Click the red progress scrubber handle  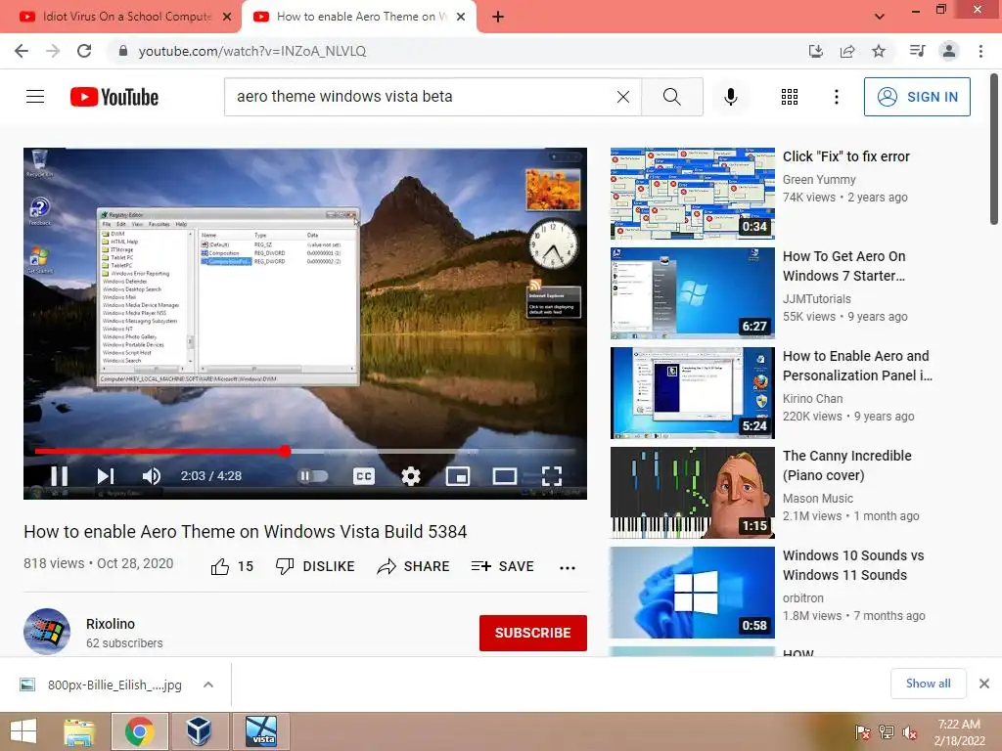coord(285,452)
